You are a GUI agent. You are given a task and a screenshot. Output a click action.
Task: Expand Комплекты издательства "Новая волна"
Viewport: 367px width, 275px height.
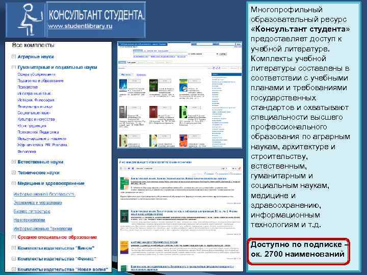pyautogui.click(x=14, y=269)
